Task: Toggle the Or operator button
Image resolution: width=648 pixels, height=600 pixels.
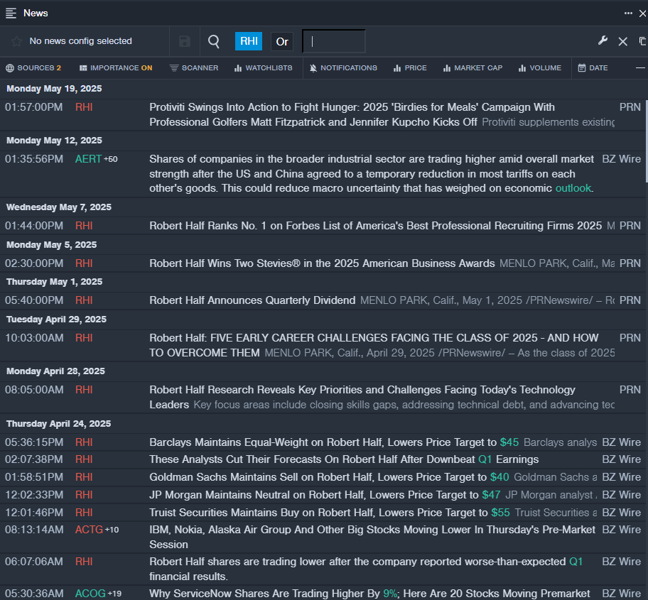Action: coord(282,42)
